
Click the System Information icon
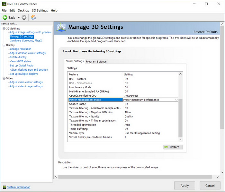[4, 187]
